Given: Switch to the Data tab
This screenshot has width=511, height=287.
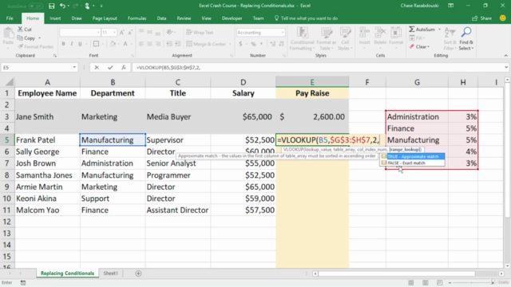Looking at the screenshot, I should tap(161, 18).
